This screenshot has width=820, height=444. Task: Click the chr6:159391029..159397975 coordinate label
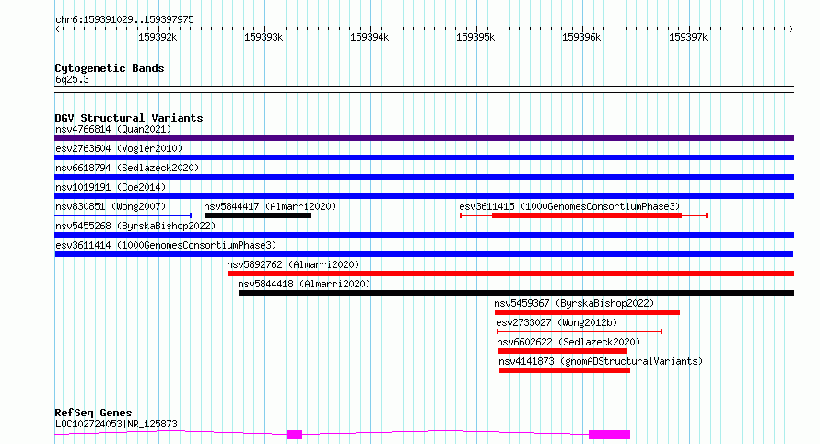point(124,19)
